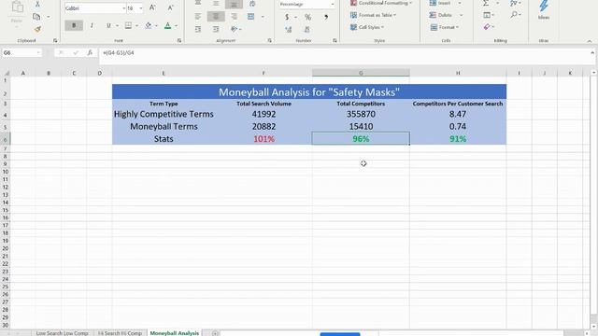This screenshot has width=598, height=336.
Task: Apply the Font Color letter A
Action: 167,25
